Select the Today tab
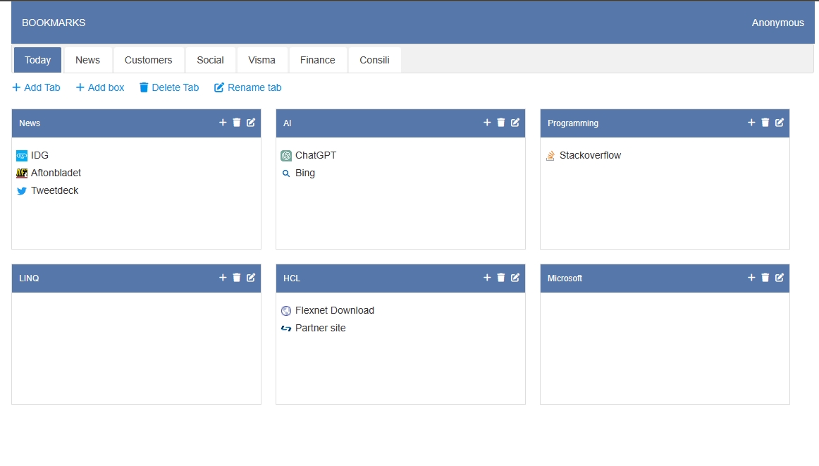Screen dimensions: 819x466 (37, 60)
